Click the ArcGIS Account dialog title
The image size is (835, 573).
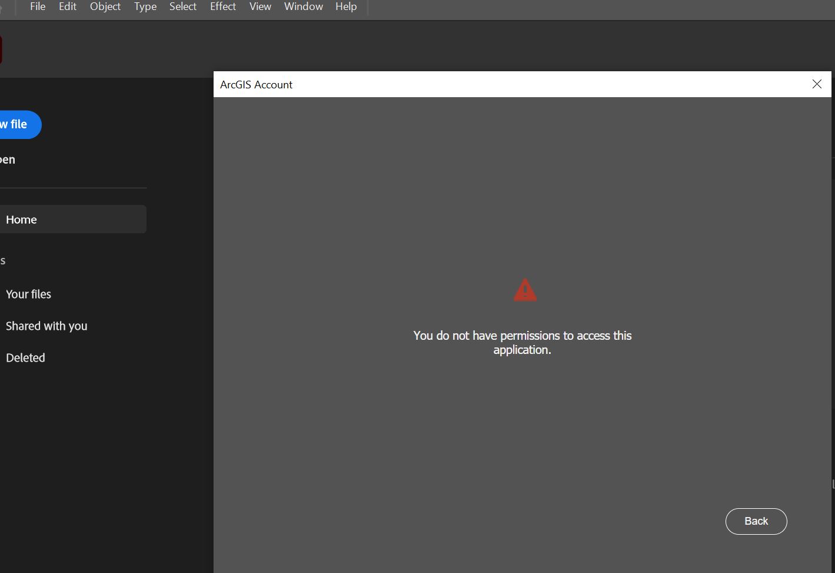[x=256, y=84]
